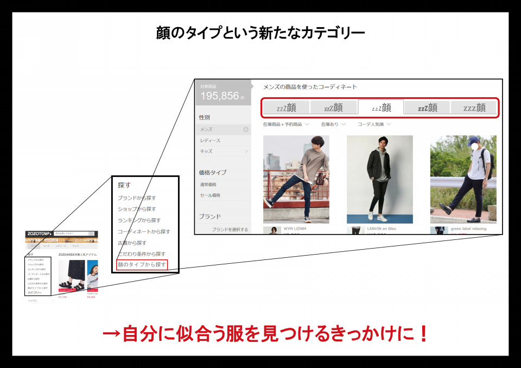521x368 pixels.
Task: Click the ZOZOTOWN logo in the small screenshot
Action: 39,234
